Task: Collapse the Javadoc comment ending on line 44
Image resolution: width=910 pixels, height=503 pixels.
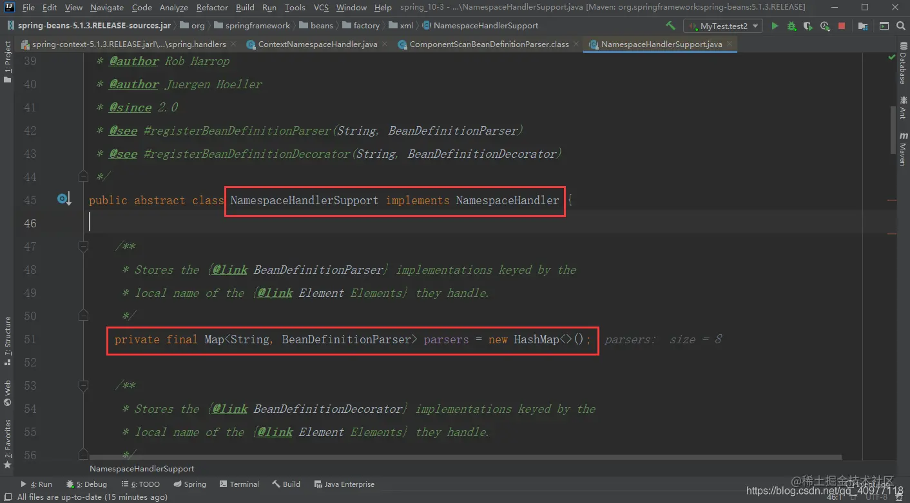Action: pyautogui.click(x=83, y=176)
